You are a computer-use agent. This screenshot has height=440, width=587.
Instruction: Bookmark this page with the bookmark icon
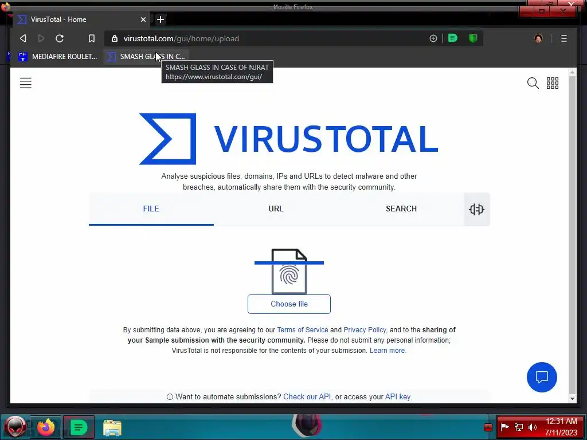tap(92, 38)
